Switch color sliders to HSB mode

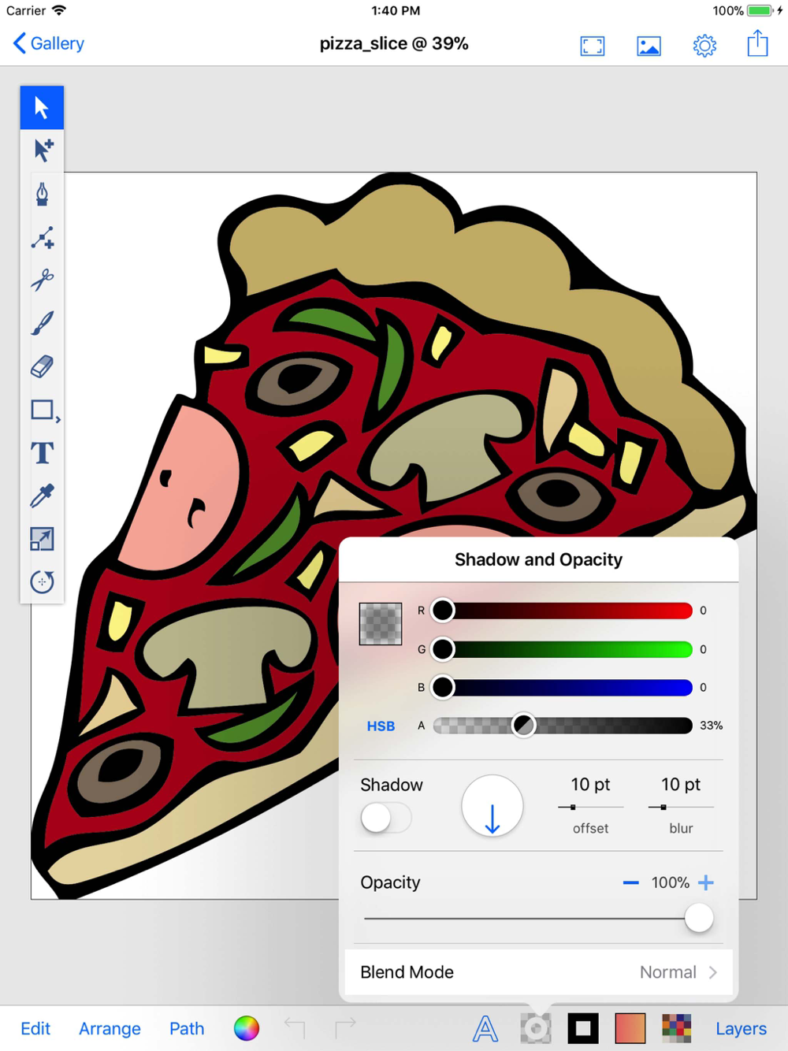pos(381,726)
